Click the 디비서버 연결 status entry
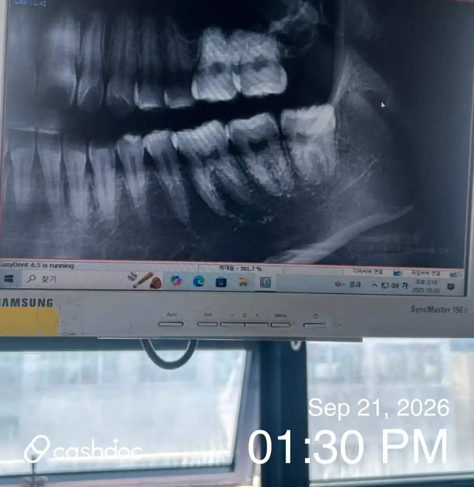 pos(368,272)
